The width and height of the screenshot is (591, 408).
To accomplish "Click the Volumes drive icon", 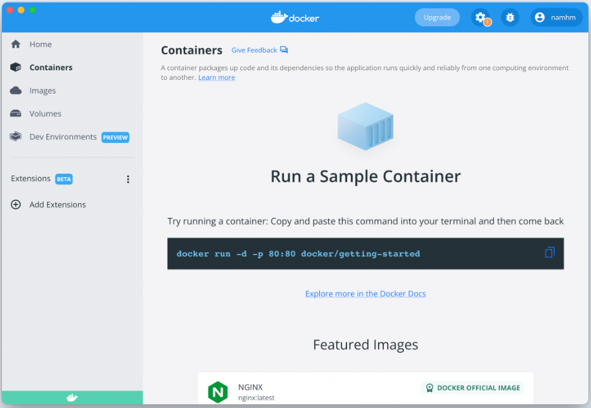I will (x=16, y=113).
